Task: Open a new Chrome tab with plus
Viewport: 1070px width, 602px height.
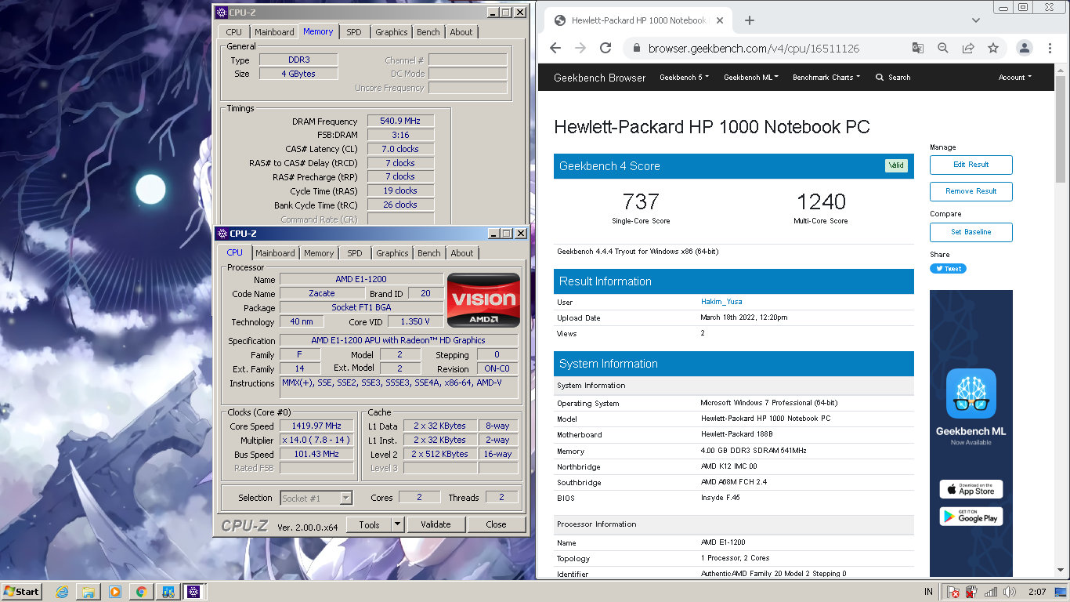Action: coord(750,20)
